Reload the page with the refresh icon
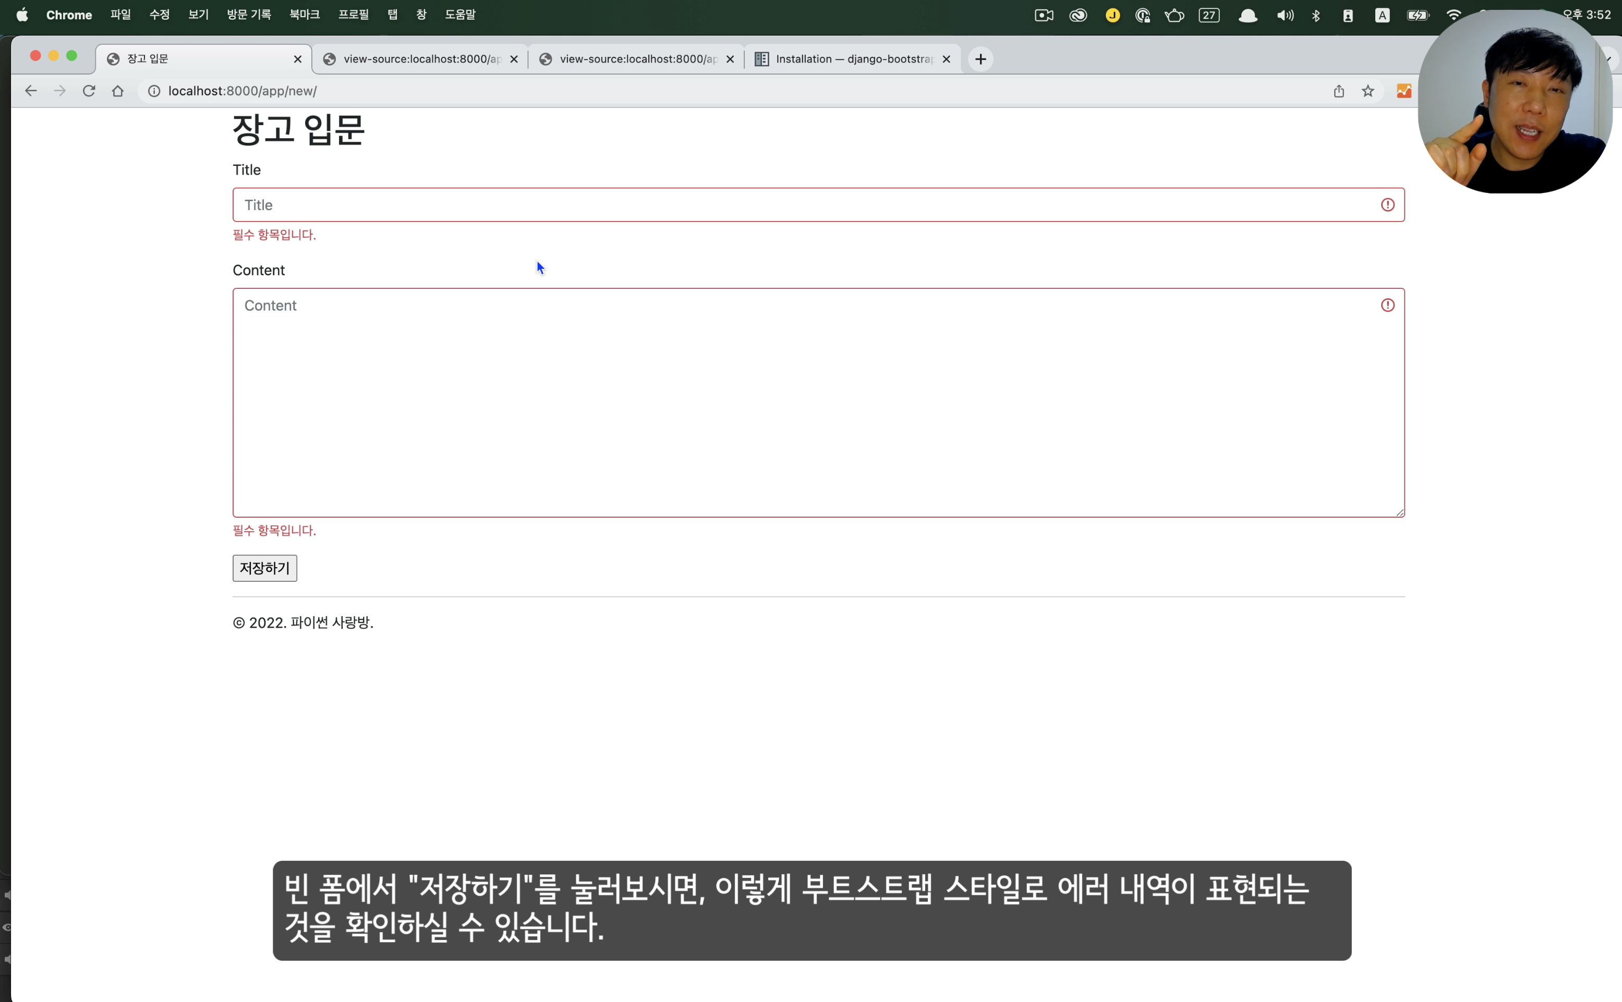 click(x=89, y=91)
